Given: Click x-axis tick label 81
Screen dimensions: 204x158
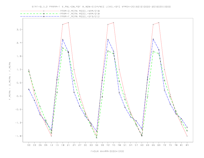Looking at the screenshot, I should [x=181, y=145].
